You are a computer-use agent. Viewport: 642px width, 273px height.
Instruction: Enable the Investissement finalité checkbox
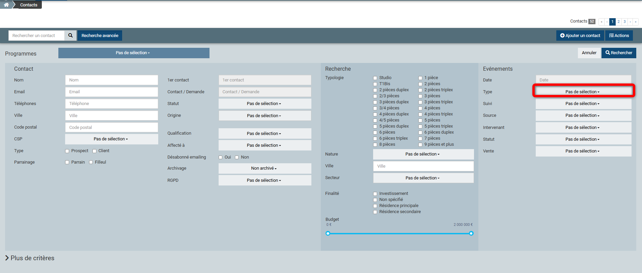pyautogui.click(x=375, y=194)
